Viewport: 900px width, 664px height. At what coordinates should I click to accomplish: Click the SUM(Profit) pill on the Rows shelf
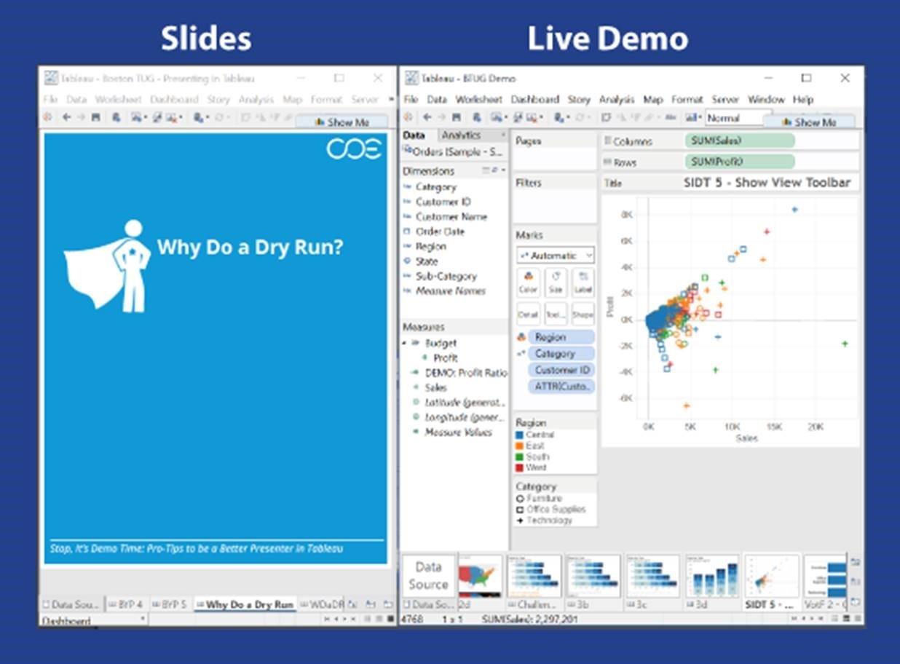[740, 161]
